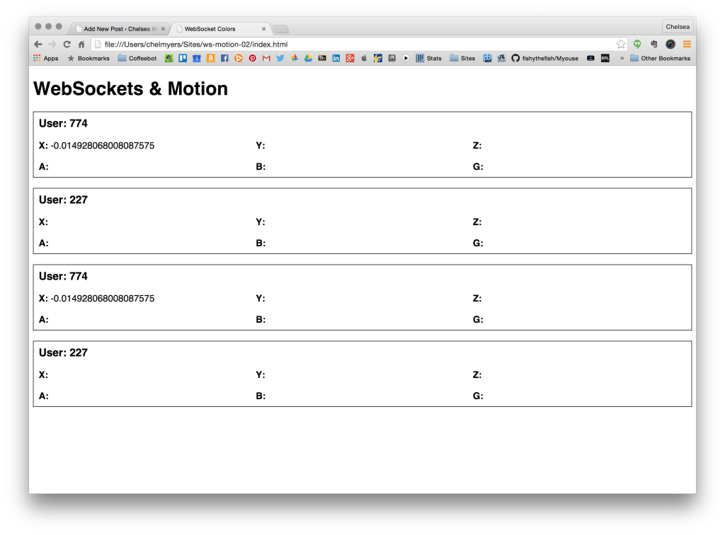Open the round camera lens extension

point(670,45)
